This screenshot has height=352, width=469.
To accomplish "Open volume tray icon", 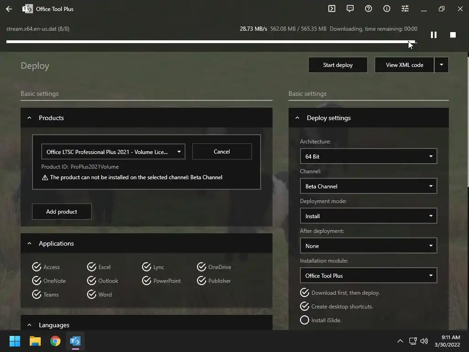I will tap(424, 341).
